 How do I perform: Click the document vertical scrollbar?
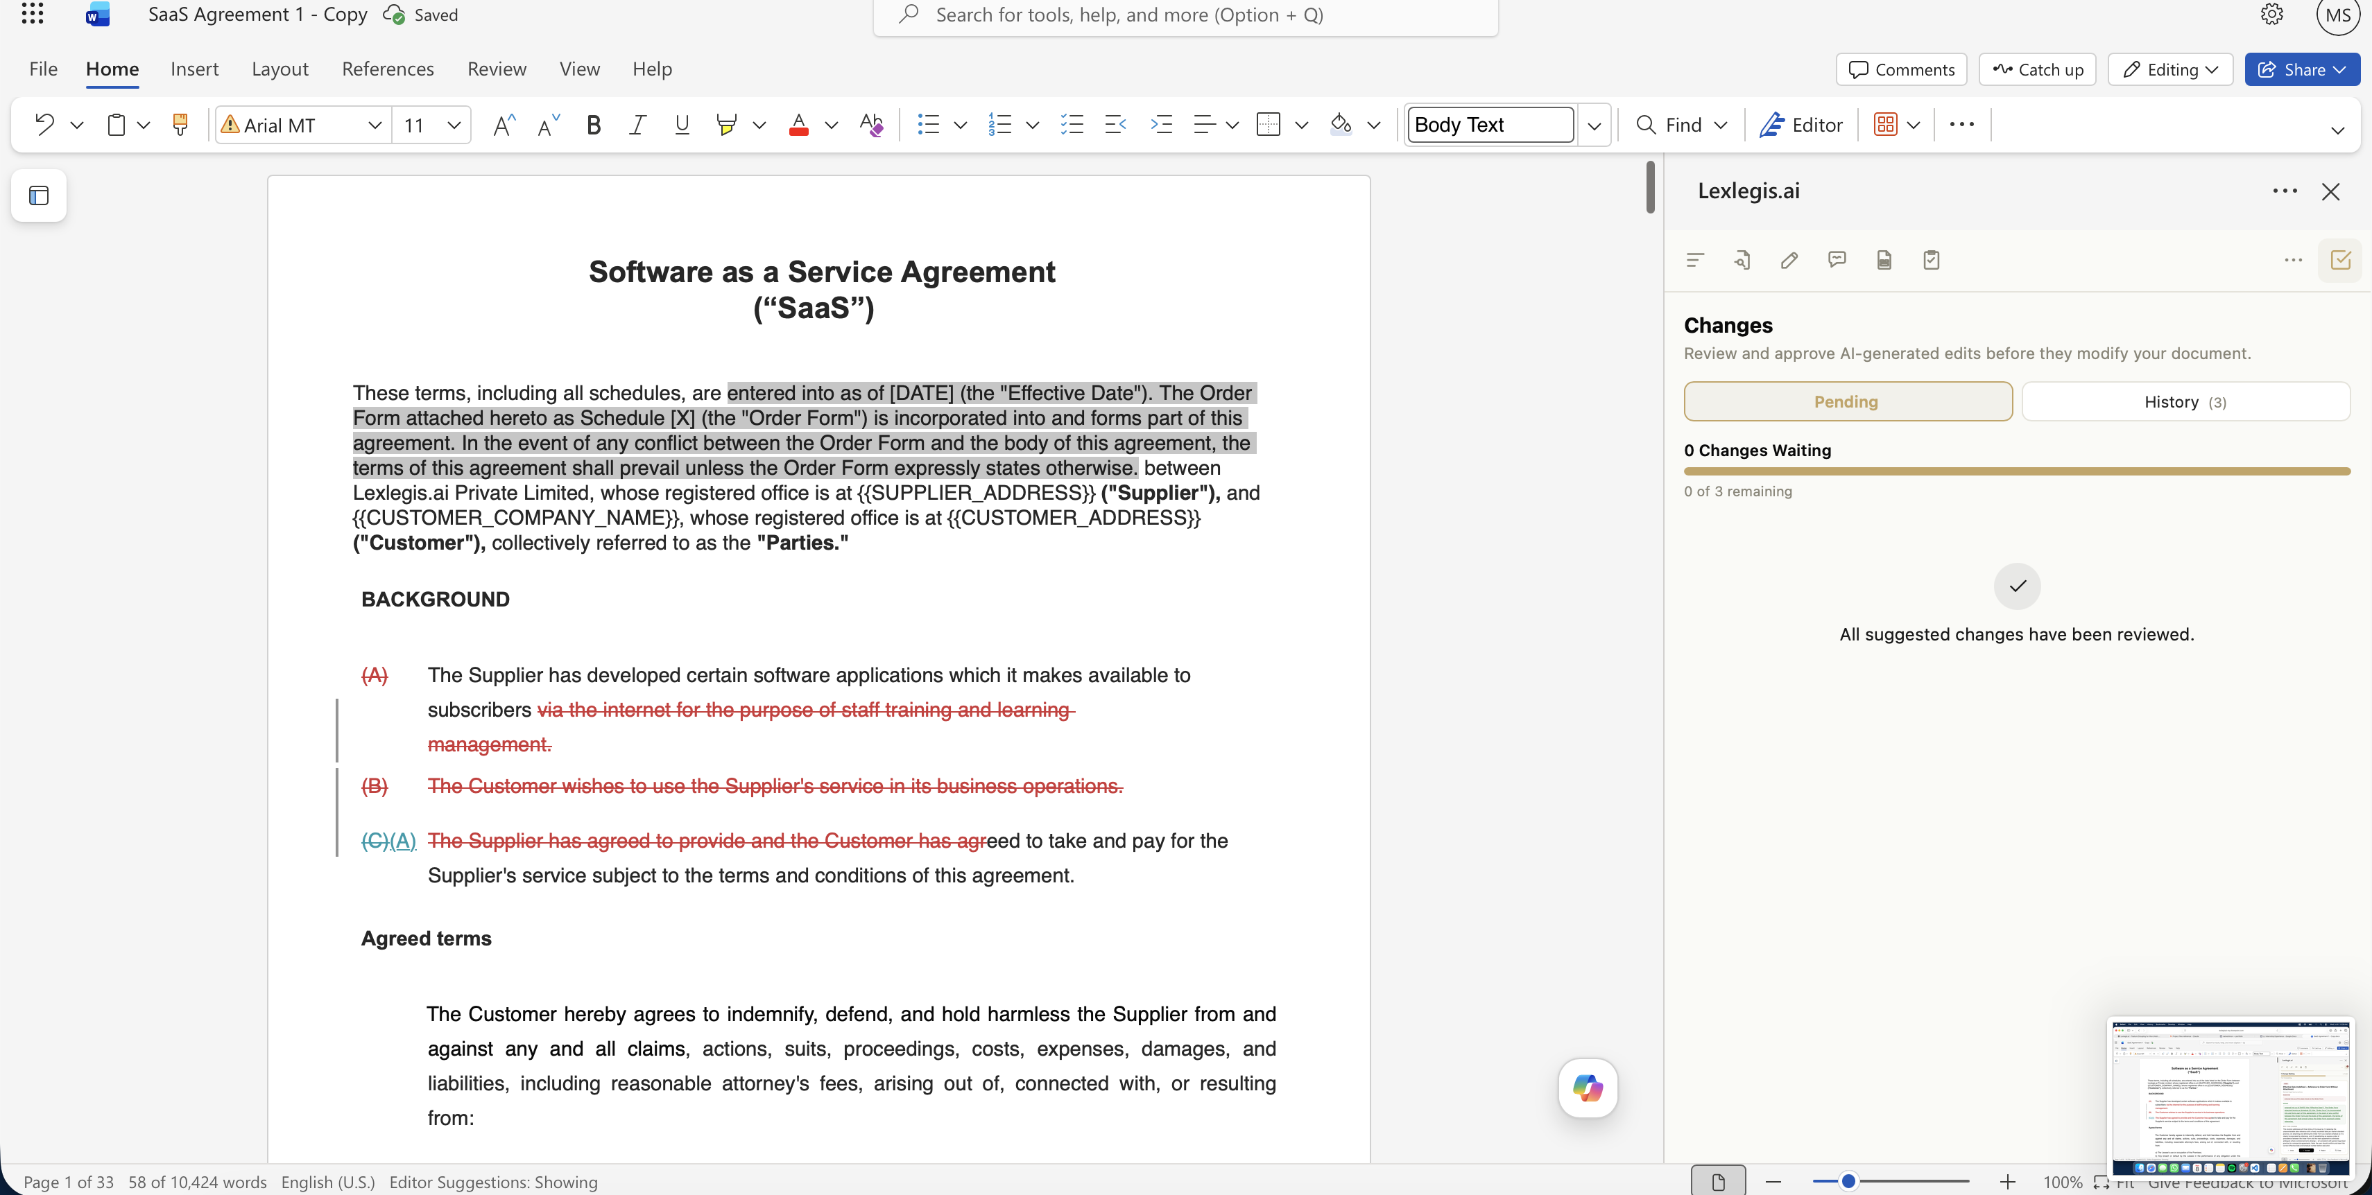pyautogui.click(x=1650, y=186)
